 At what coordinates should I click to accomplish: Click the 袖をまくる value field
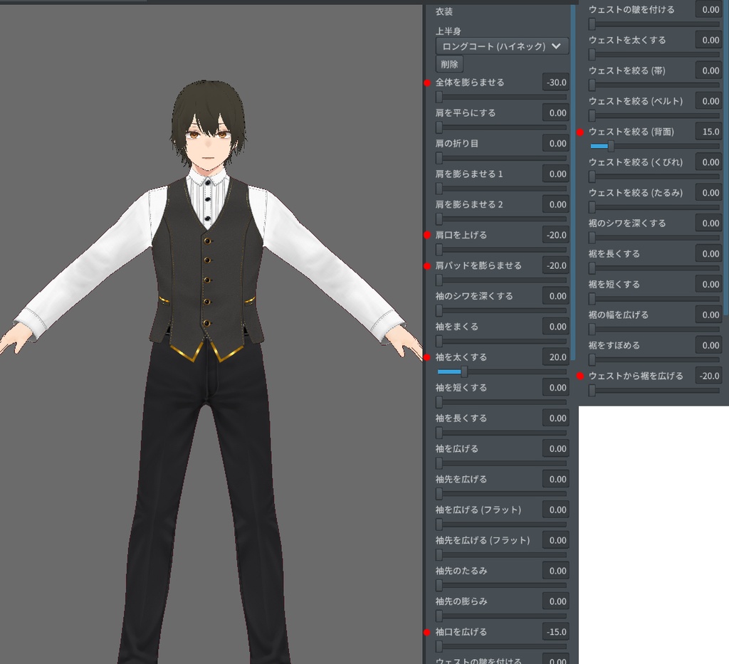pos(555,327)
